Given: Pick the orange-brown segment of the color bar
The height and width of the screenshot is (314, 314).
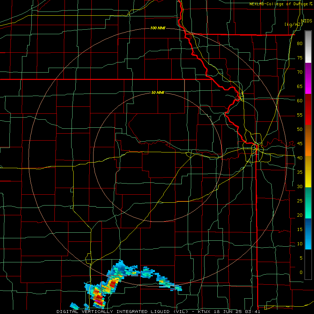Looking at the screenshot, I should click(x=308, y=140).
